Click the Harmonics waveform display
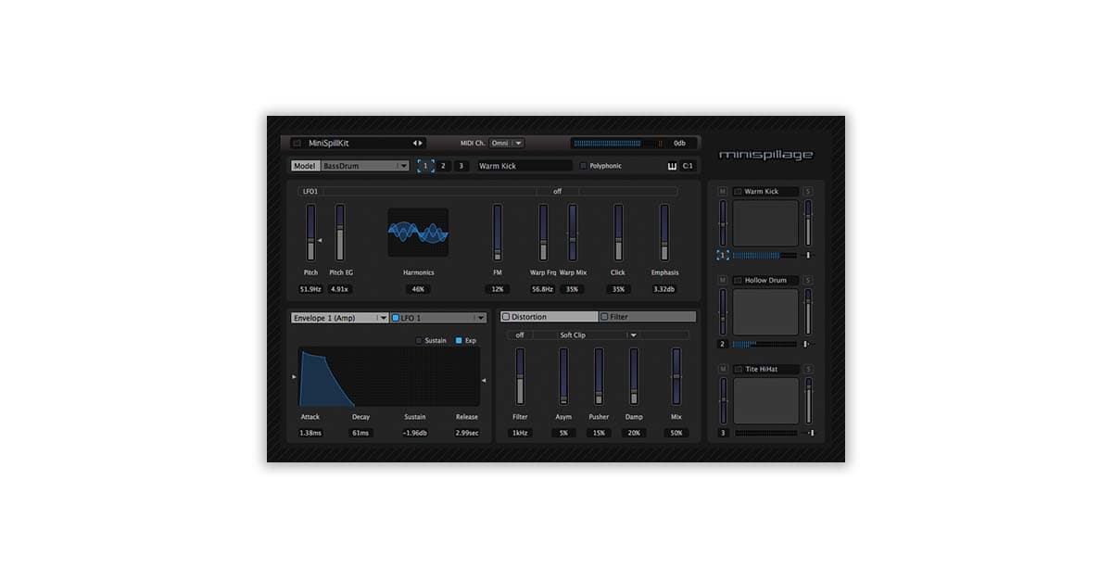Screen dimensions: 1112x581 pos(419,232)
